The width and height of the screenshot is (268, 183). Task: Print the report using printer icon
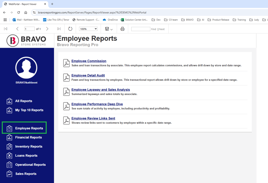pos(122,29)
